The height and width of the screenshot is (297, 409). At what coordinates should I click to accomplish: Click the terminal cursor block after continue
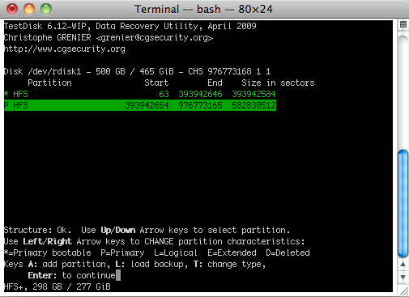118,275
